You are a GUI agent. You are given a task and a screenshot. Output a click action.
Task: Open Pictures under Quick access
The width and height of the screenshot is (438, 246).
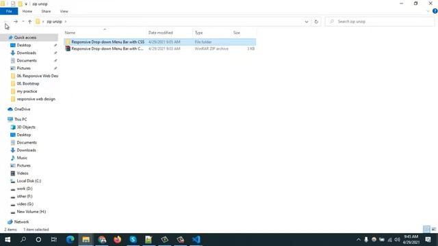pos(23,68)
